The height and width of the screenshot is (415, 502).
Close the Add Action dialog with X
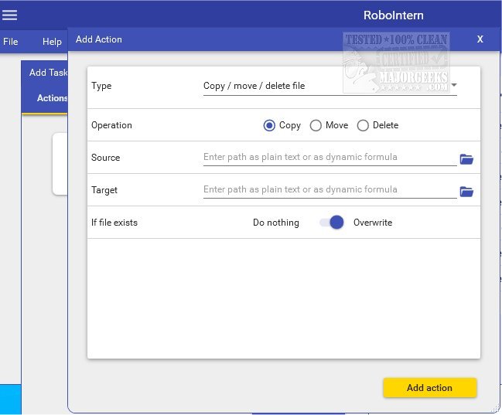(480, 39)
